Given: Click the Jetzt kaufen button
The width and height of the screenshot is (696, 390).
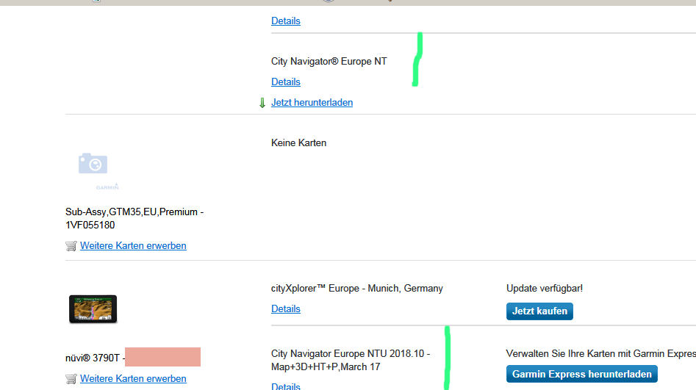Looking at the screenshot, I should click(x=539, y=311).
